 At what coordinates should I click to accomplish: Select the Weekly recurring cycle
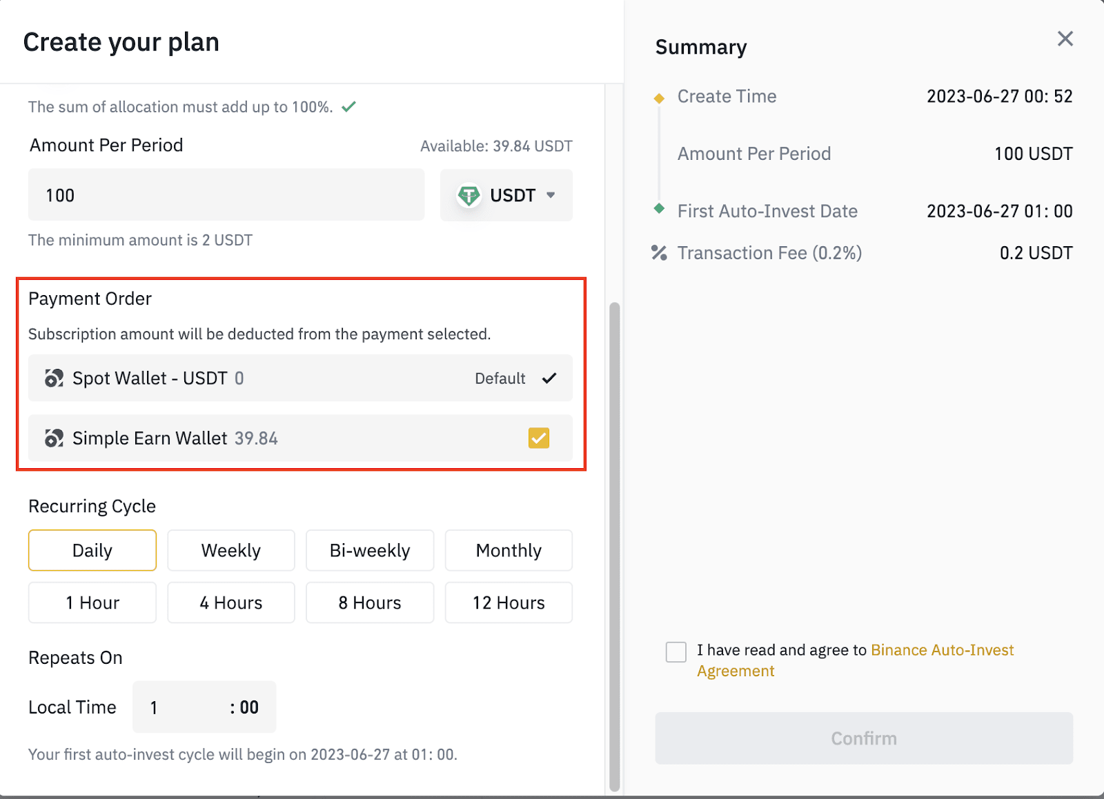(231, 550)
